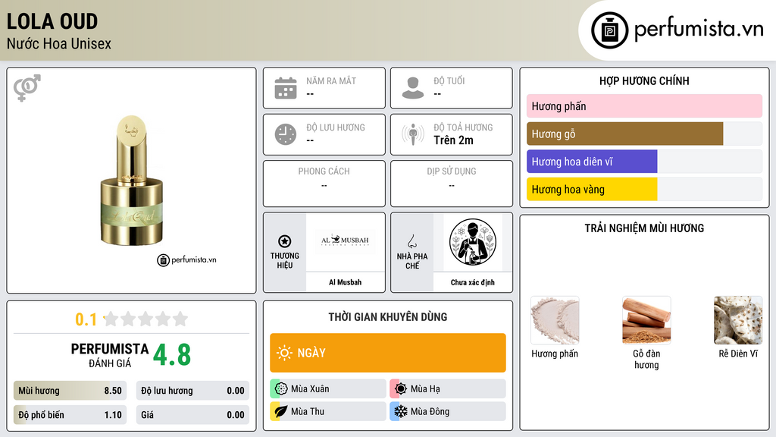Click the perfumista.vn watermark under the bottle
Screen dimensions: 776x437
coord(186,259)
